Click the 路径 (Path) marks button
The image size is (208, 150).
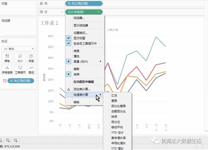31,70
